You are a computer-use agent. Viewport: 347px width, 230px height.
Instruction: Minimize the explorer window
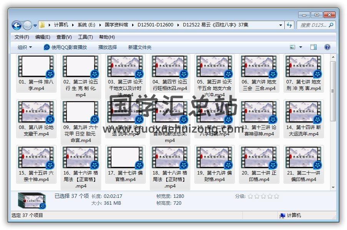pyautogui.click(x=304, y=15)
